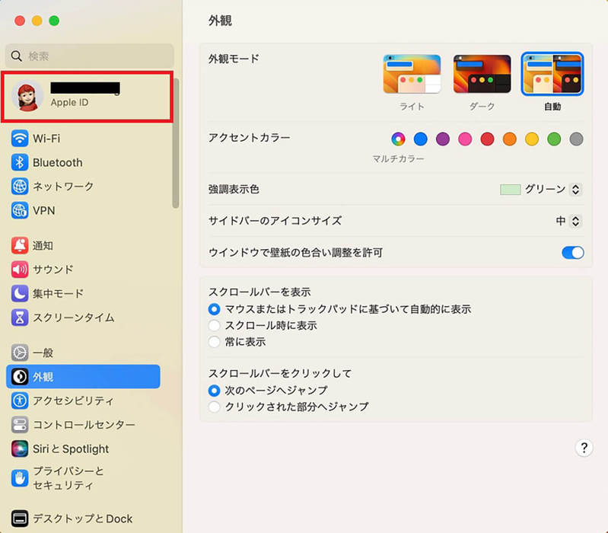Choose the ダーク appearance thumbnail
Viewport: 608px width, 533px height.
(482, 74)
